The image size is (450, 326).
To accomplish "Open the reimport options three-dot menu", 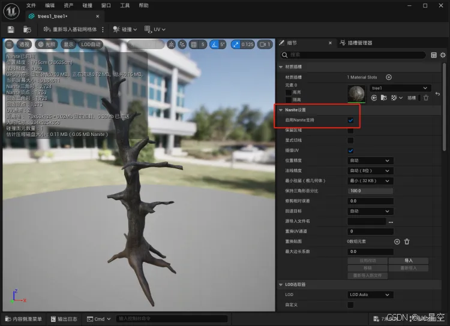I will pyautogui.click(x=103, y=29).
